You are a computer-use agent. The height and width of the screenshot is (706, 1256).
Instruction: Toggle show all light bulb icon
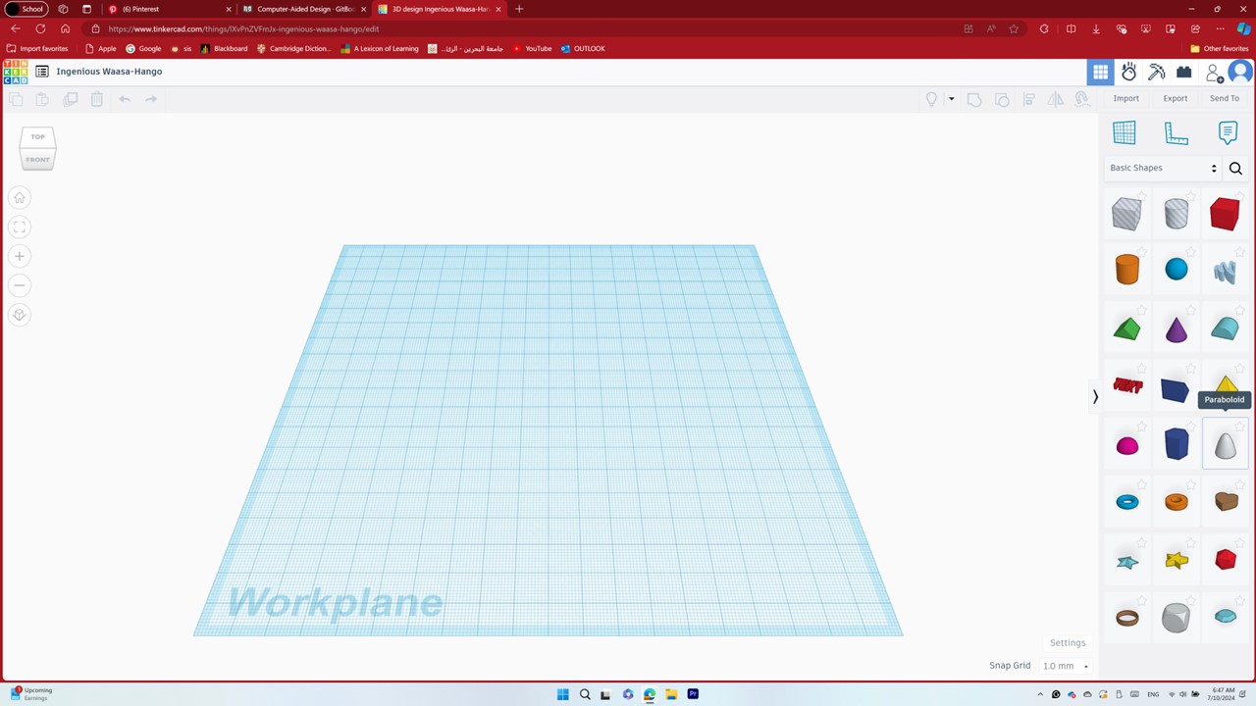tap(932, 99)
